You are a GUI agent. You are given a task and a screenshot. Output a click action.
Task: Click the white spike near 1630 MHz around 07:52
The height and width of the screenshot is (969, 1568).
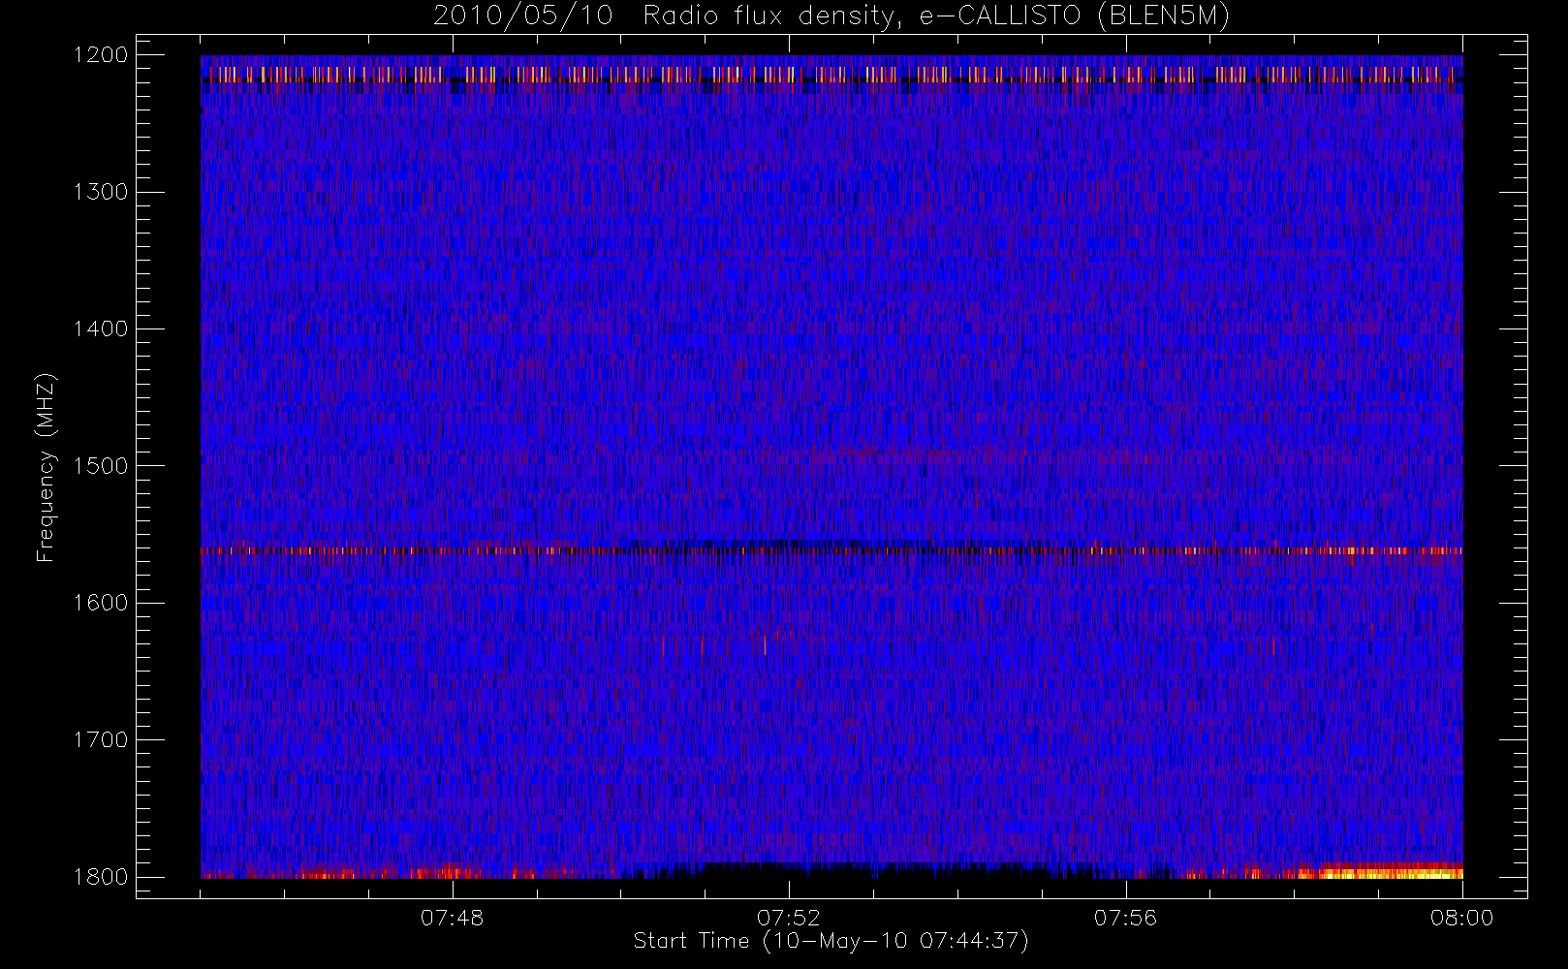point(765,644)
